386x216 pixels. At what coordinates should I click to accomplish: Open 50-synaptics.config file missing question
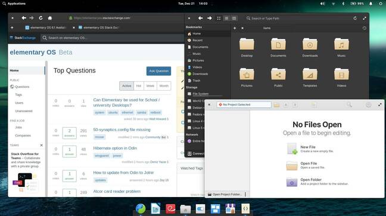point(122,130)
